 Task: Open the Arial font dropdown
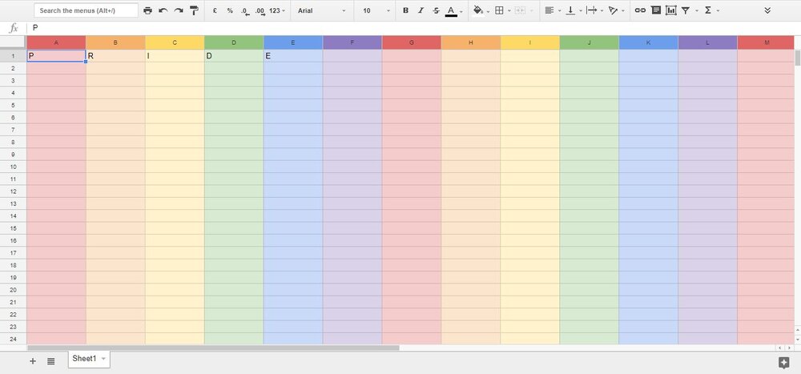coord(322,10)
